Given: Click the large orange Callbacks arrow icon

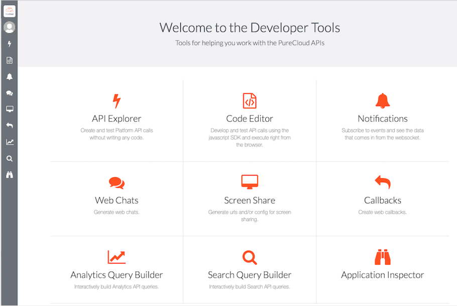Looking at the screenshot, I should pos(382,182).
